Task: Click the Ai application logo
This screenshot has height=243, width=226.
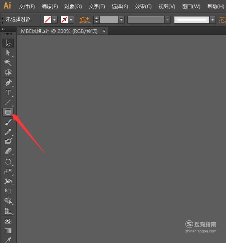Action: pyautogui.click(x=7, y=6)
